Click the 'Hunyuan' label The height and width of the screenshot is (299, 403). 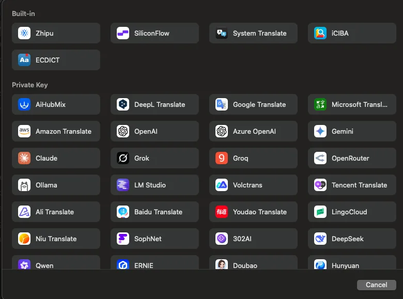pos(345,266)
